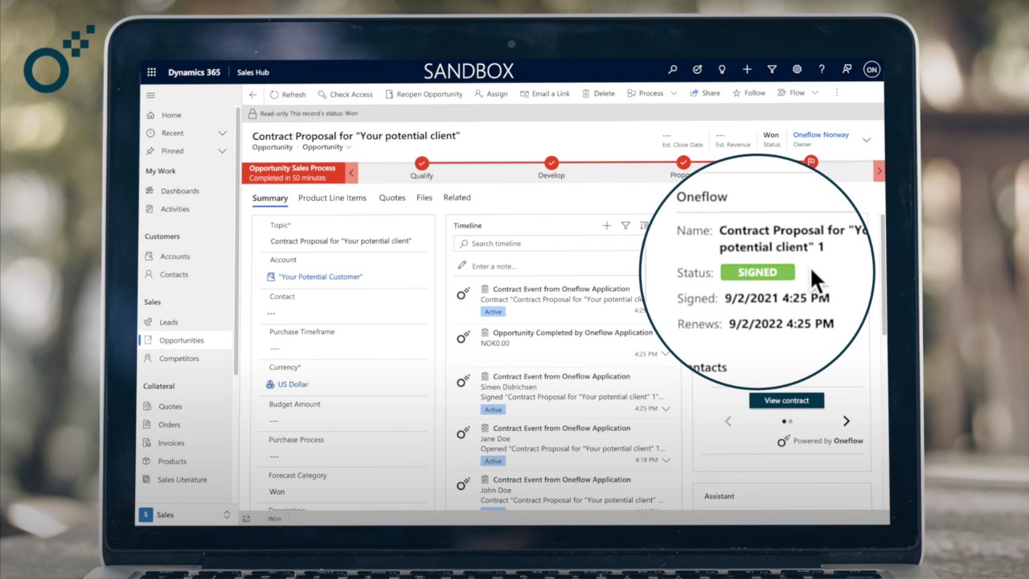Screen dimensions: 1029x579
Task: Open Accounts in sidebar
Action: 174,257
